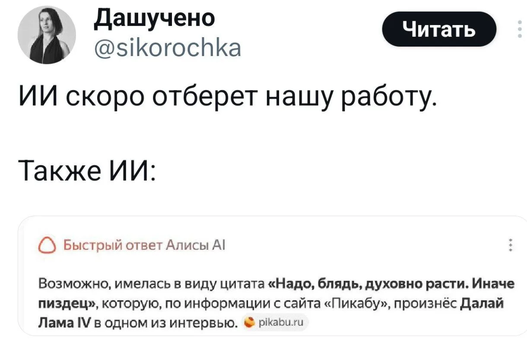The height and width of the screenshot is (342, 527).
Task: Open the Дашучено profile avatar
Action: click(47, 36)
